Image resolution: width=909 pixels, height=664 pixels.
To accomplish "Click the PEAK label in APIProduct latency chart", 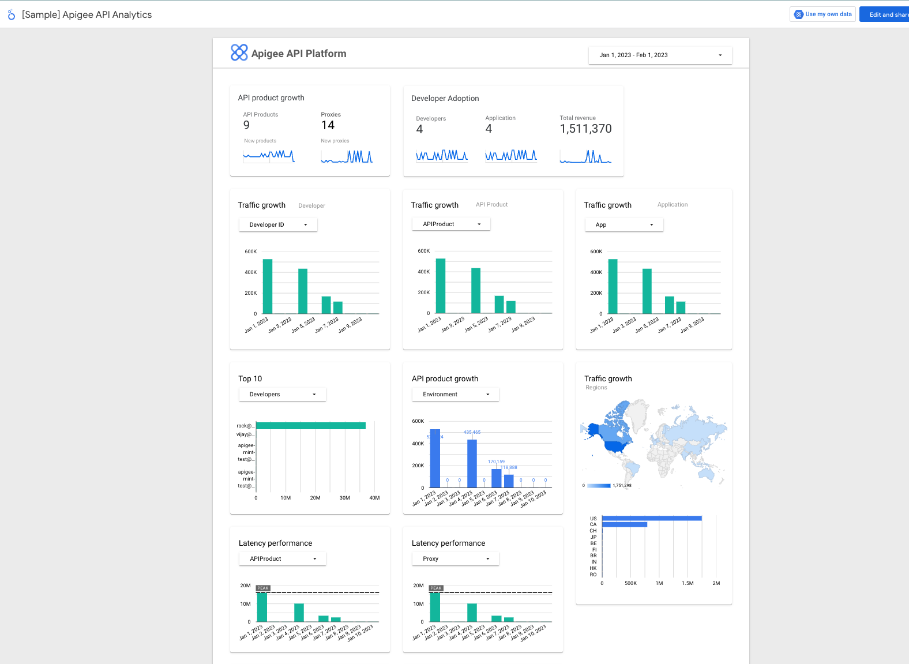I will [x=263, y=588].
